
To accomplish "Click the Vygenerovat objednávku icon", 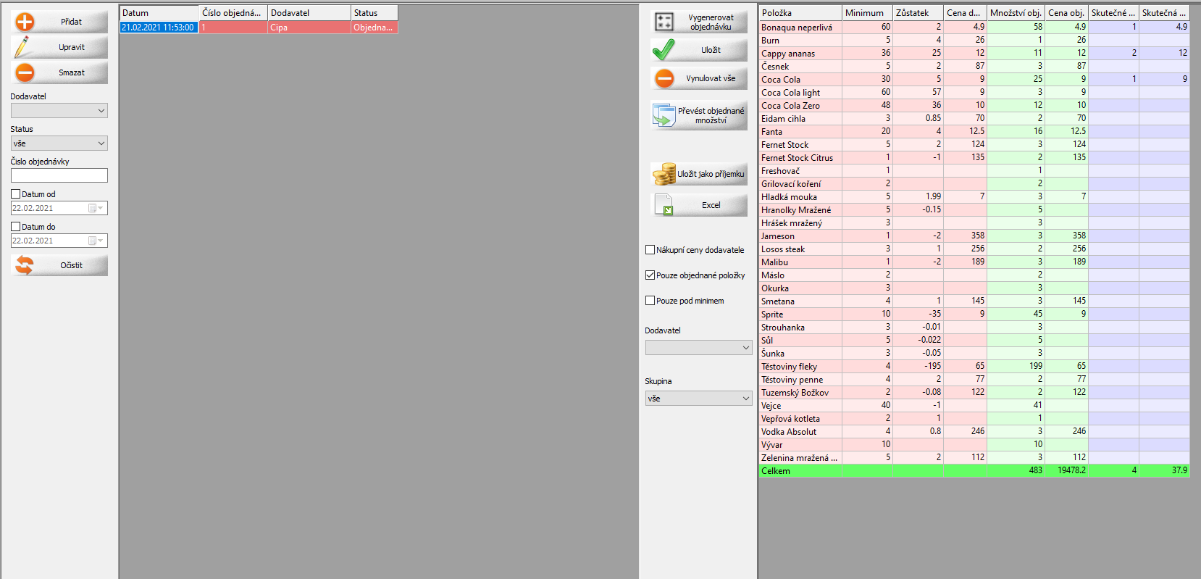I will (x=664, y=22).
